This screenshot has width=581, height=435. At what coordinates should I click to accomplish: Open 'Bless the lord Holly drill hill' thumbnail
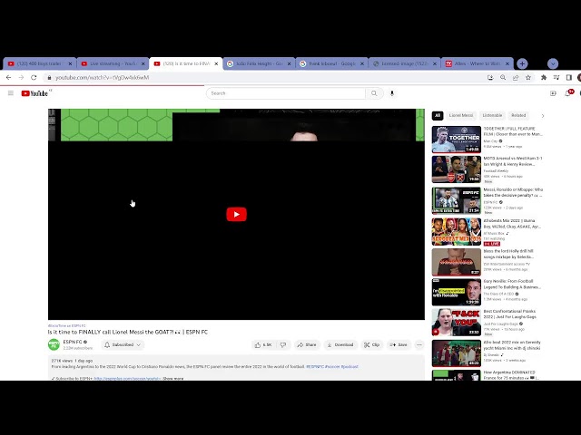pos(456,262)
